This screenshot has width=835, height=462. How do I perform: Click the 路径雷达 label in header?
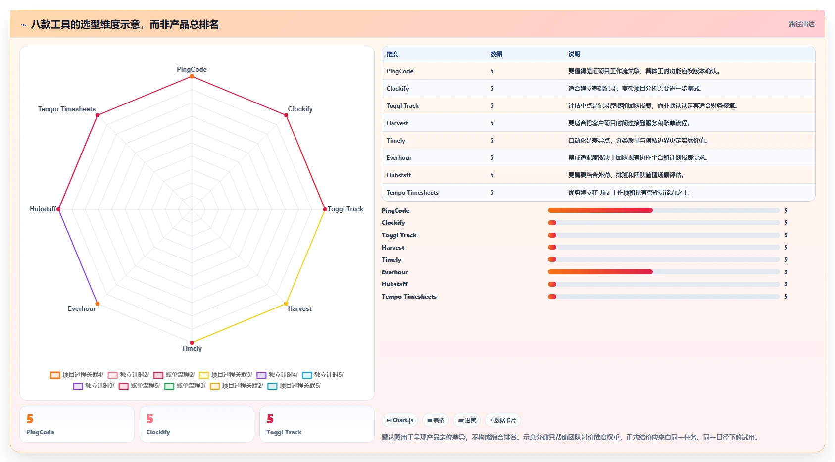pyautogui.click(x=801, y=24)
